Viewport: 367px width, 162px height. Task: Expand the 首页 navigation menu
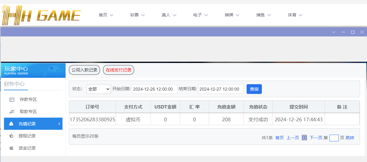point(106,15)
